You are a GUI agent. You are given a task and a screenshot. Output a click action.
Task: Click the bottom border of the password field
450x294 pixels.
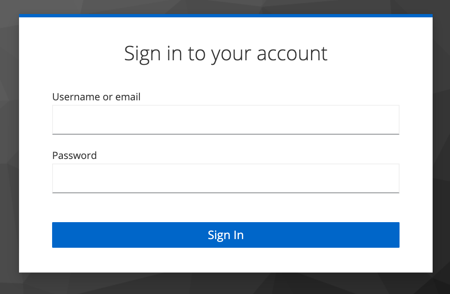[225, 192]
